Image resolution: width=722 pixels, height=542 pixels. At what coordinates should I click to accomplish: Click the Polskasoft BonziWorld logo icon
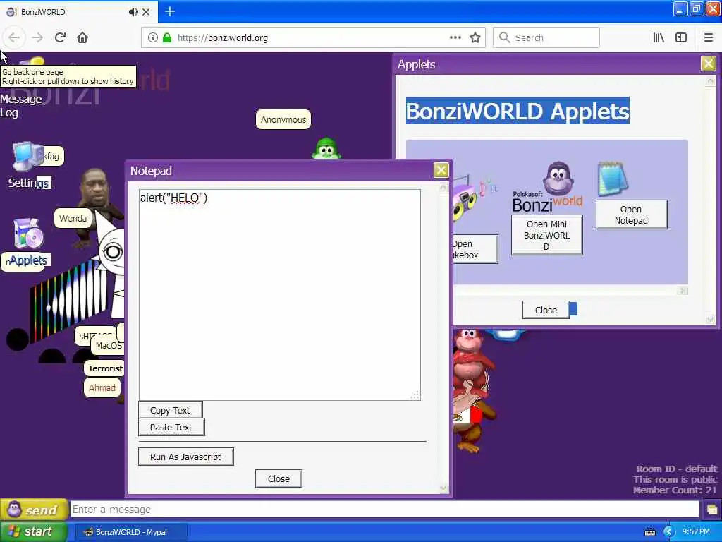547,188
